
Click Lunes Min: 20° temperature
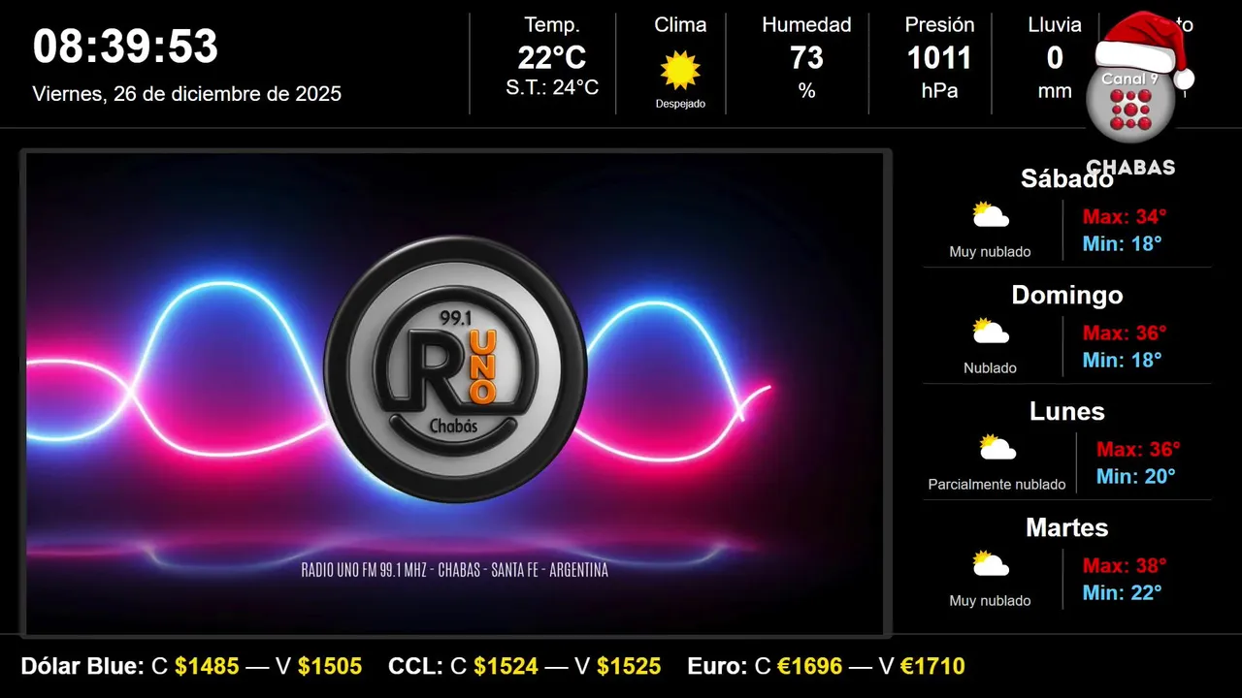(1136, 476)
